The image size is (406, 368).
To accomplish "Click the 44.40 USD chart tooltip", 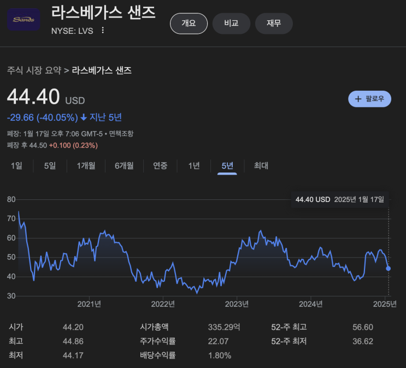I will click(x=340, y=199).
